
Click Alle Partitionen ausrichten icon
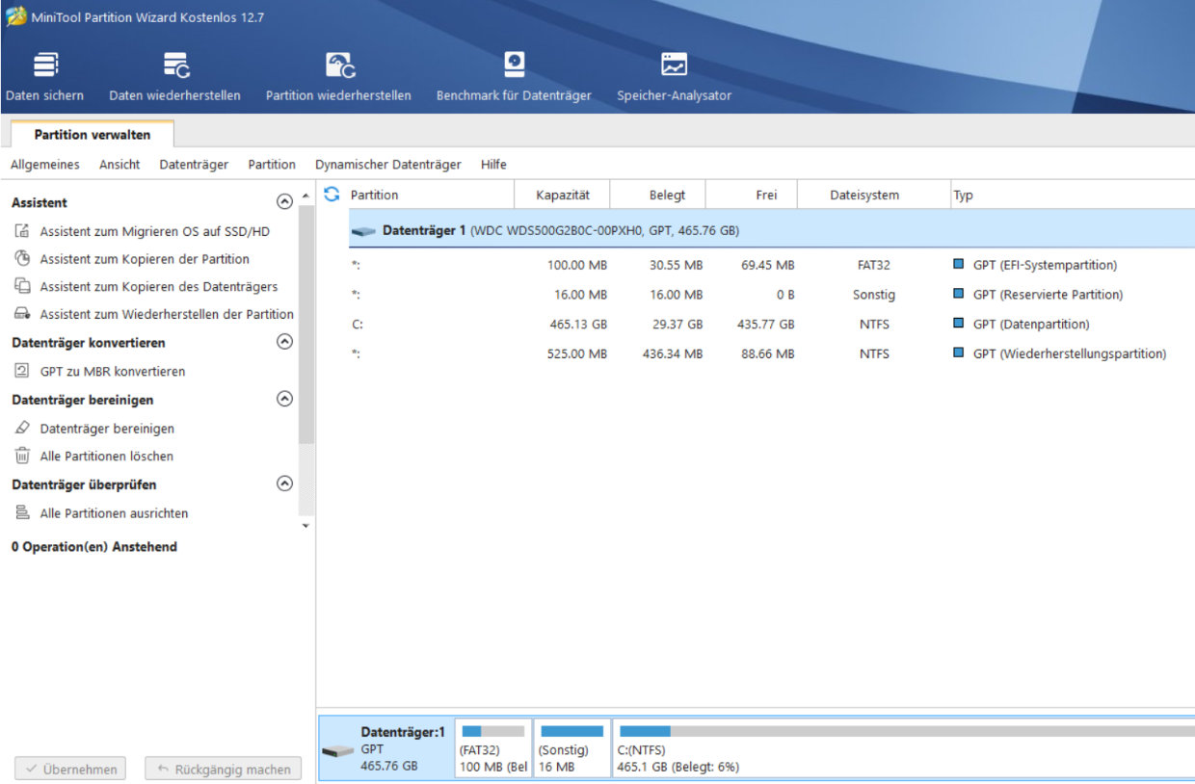pyautogui.click(x=22, y=513)
